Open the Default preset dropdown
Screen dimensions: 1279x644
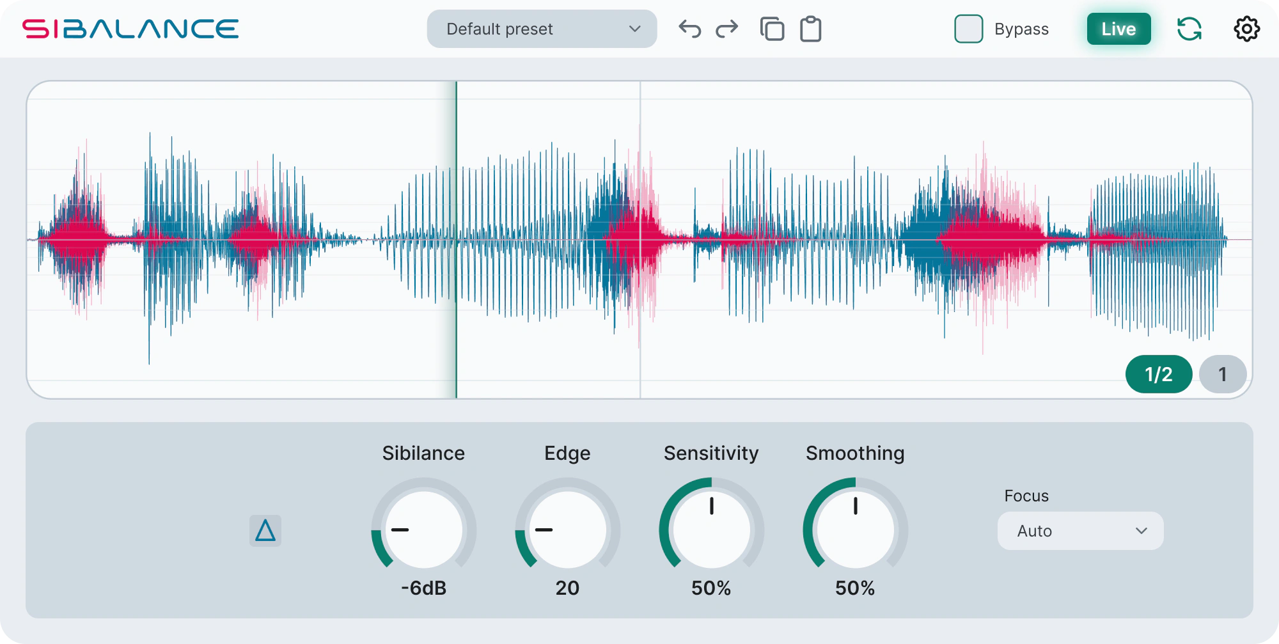542,29
